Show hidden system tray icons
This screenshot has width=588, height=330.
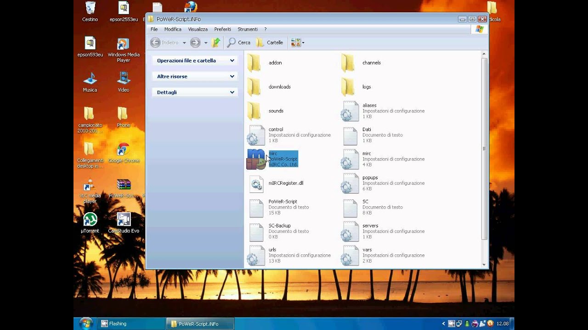click(444, 324)
